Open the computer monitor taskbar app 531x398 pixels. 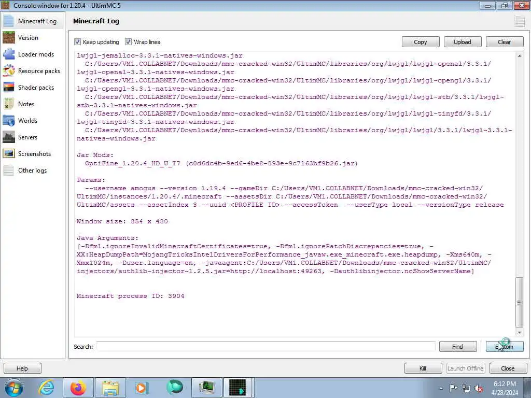(x=207, y=388)
